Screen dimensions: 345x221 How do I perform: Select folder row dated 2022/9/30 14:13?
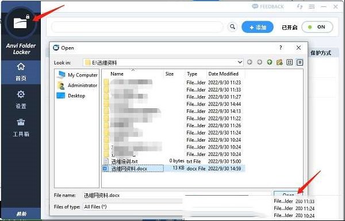click(x=173, y=112)
